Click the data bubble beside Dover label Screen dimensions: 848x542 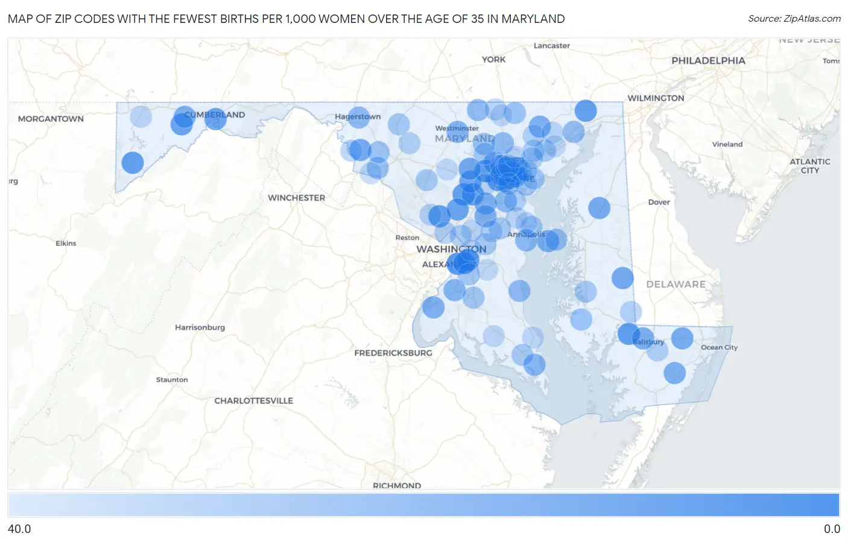point(599,208)
